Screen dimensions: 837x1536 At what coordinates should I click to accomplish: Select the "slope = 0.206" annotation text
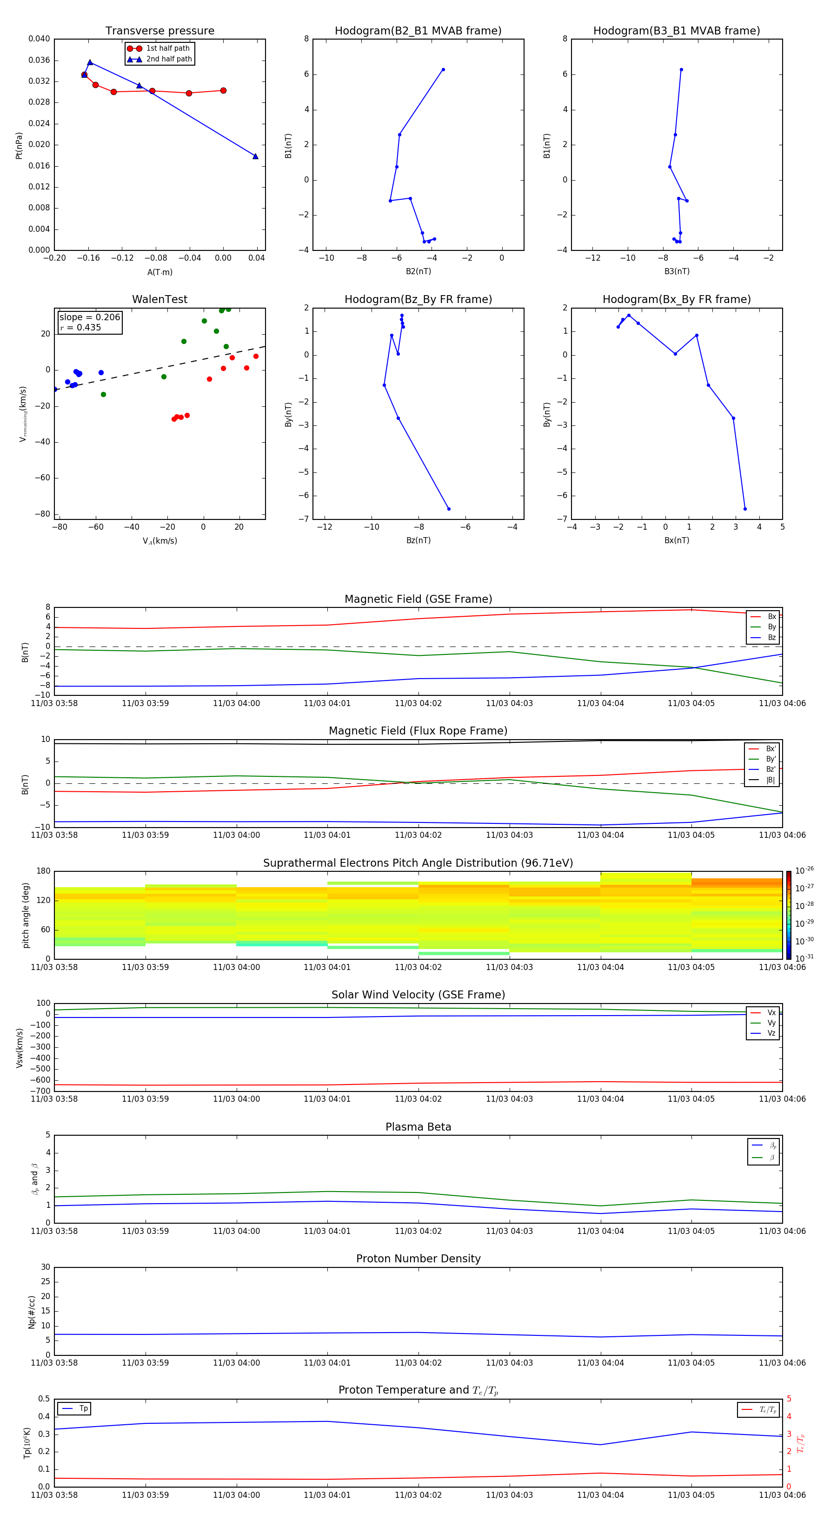pos(90,317)
